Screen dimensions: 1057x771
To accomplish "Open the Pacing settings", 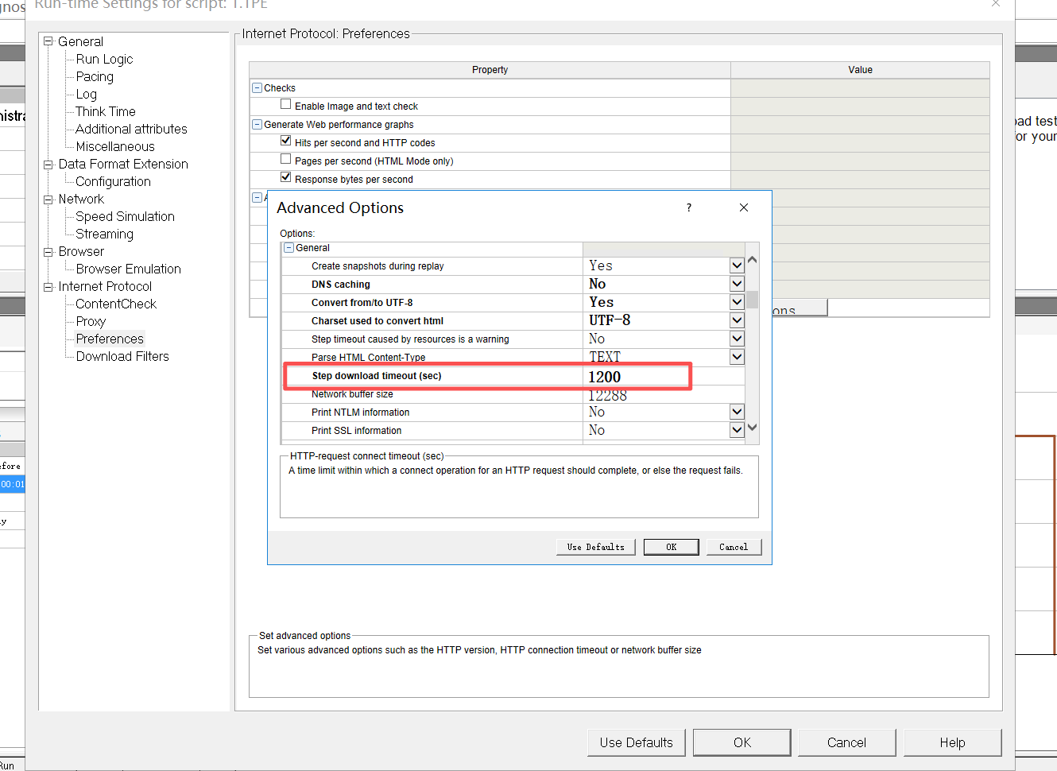I will (95, 76).
